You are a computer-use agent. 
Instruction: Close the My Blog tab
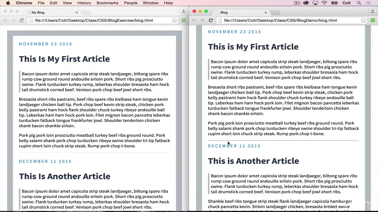pyautogui.click(x=76, y=12)
